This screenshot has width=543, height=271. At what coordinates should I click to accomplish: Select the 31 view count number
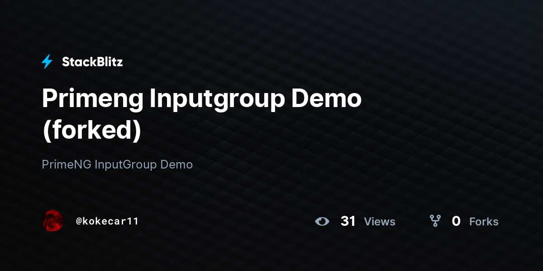point(348,221)
